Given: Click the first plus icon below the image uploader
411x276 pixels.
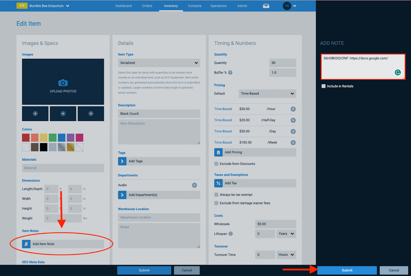Looking at the screenshot, I should (35, 113).
